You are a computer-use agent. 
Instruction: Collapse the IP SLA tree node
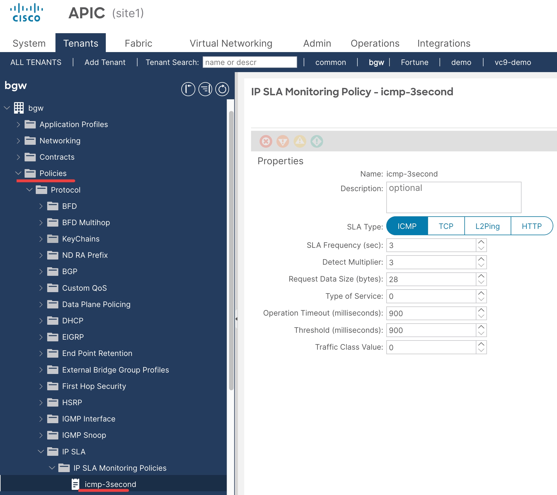click(x=41, y=452)
